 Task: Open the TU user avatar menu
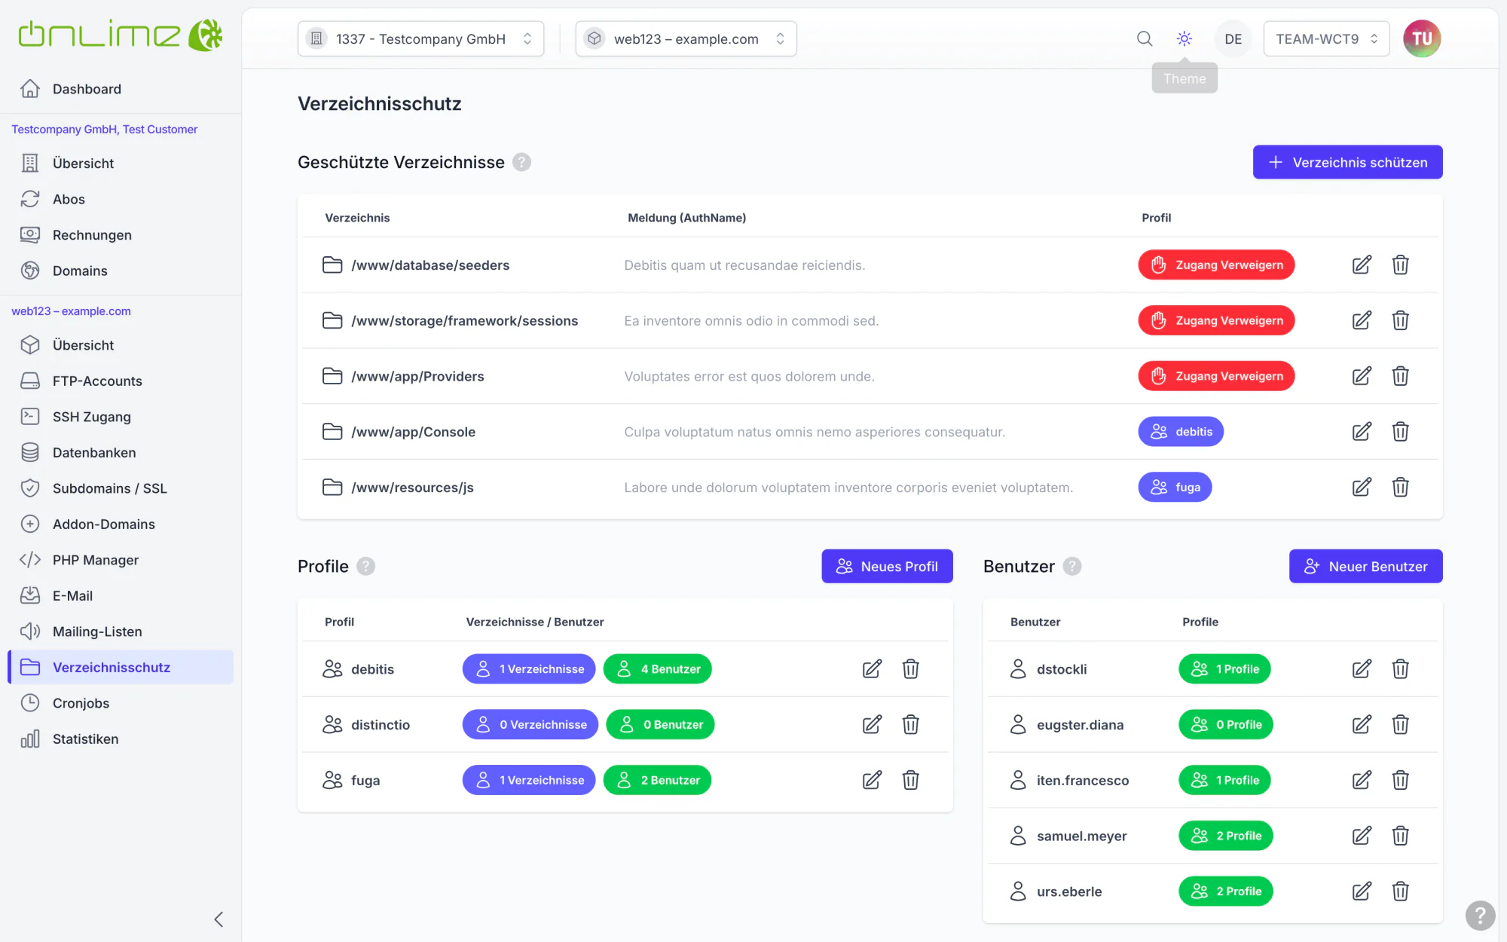(x=1422, y=38)
